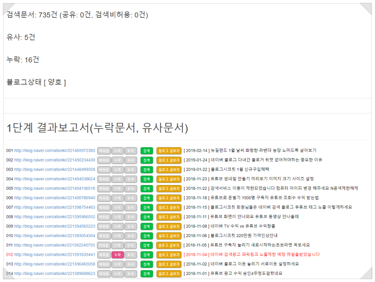Open blog link ending 221395966552 in row 008
Image resolution: width=375 pixels, height=282 pixels.
(54, 217)
